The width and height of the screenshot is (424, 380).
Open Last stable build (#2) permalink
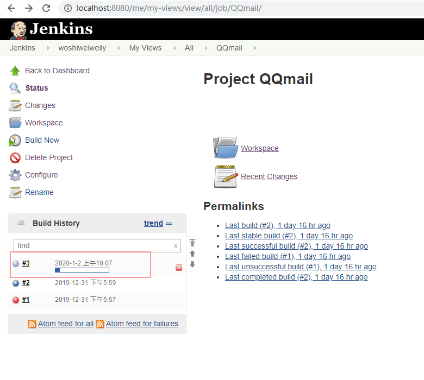289,236
